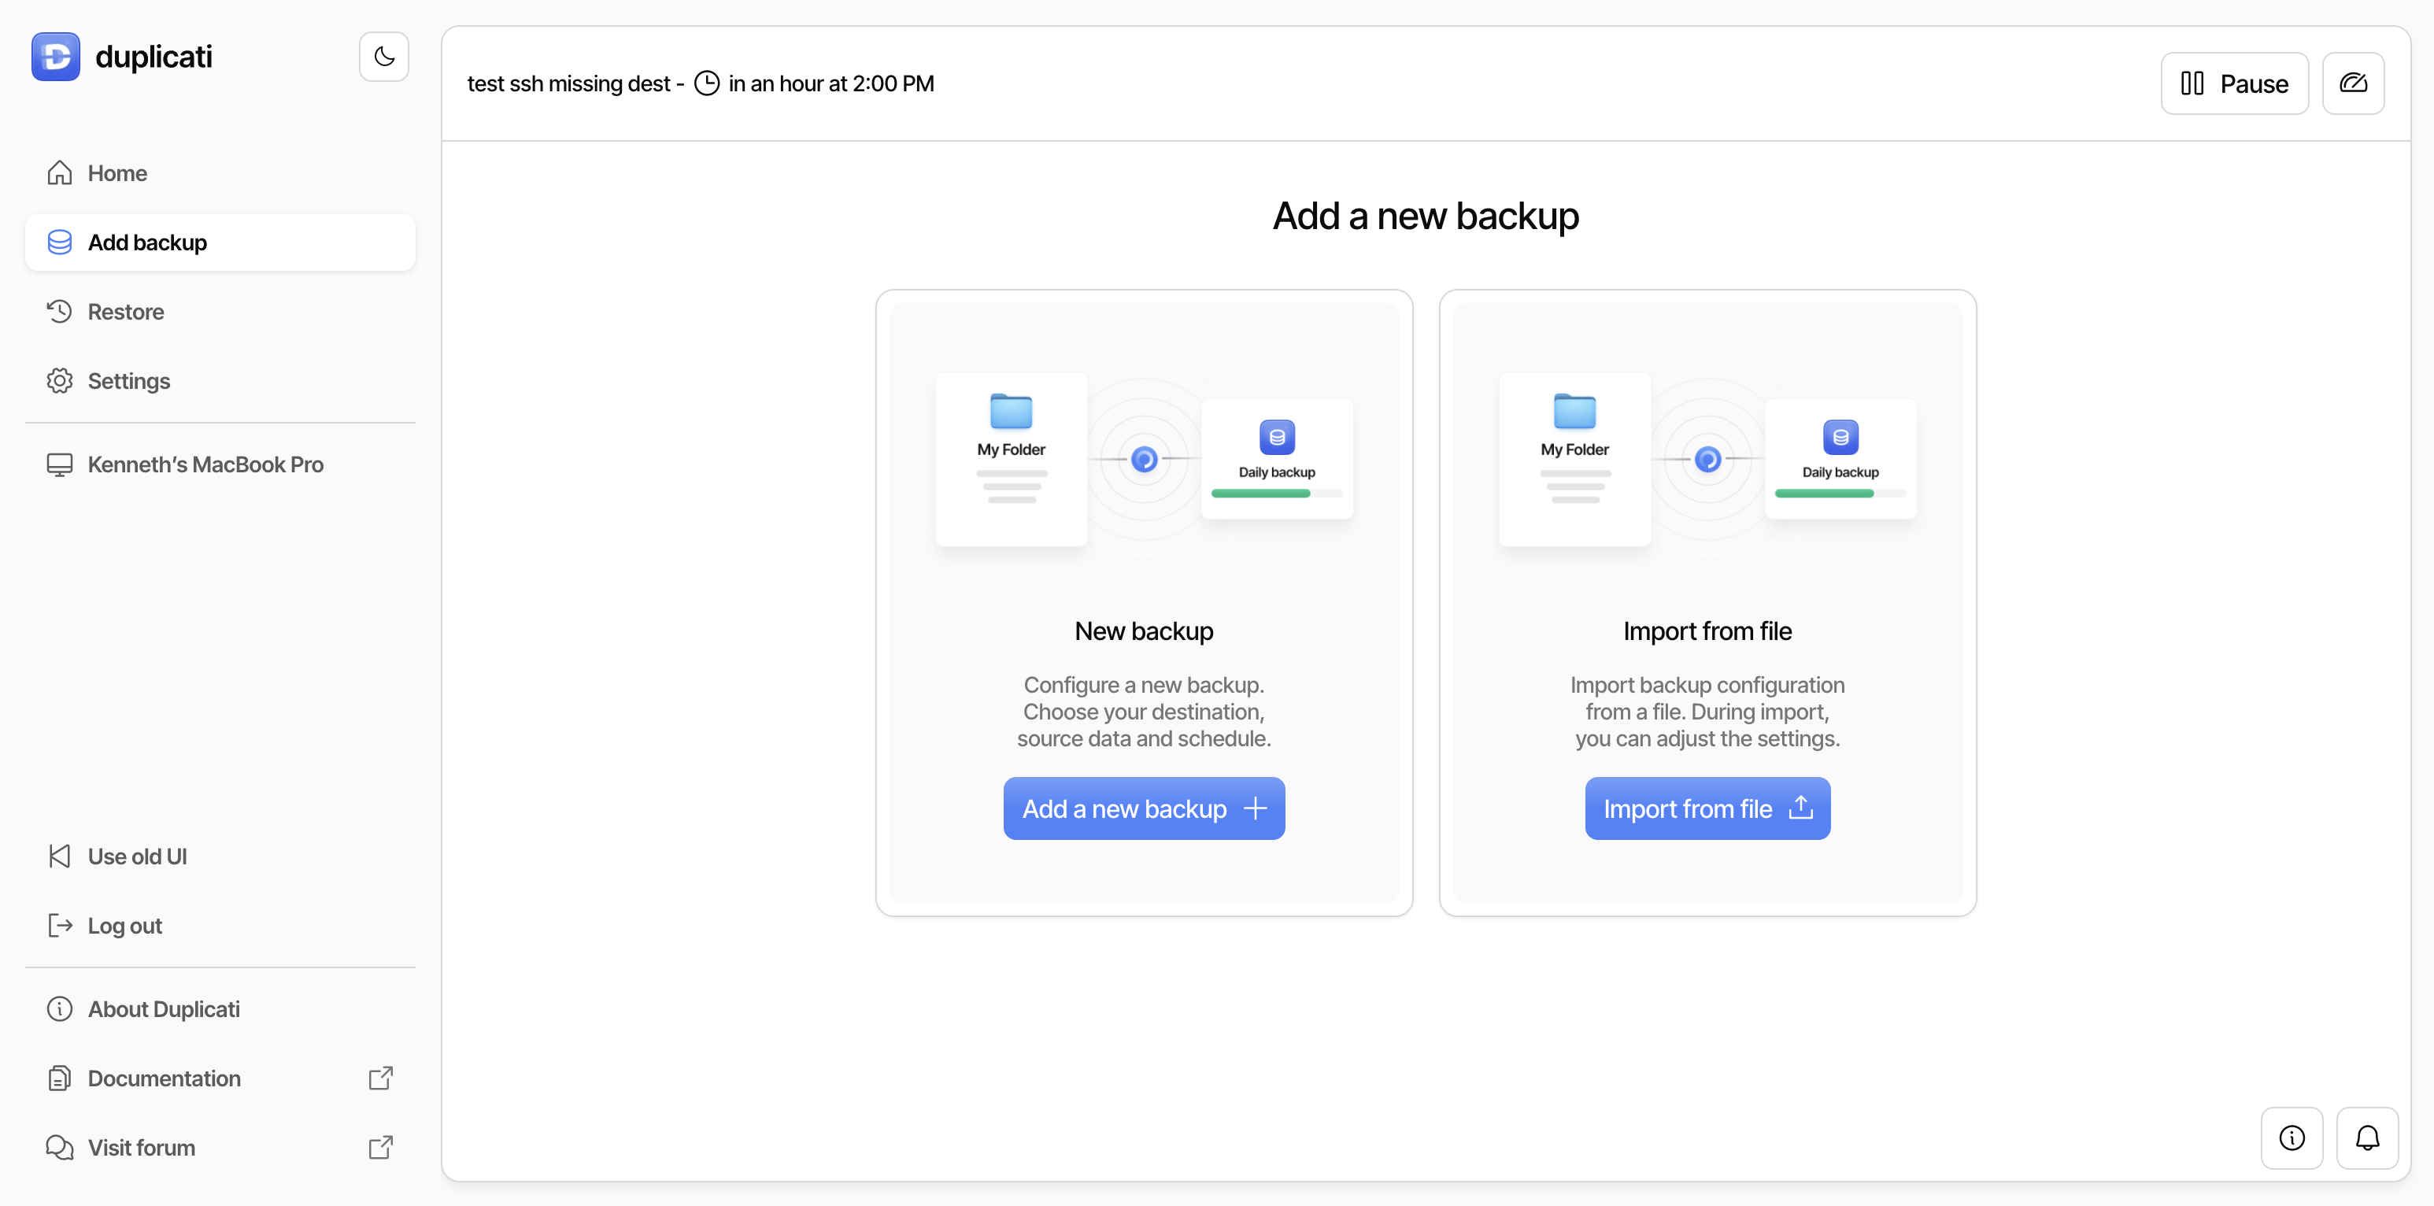The width and height of the screenshot is (2434, 1206).
Task: Toggle dark mode with moon icon
Action: [x=383, y=57]
